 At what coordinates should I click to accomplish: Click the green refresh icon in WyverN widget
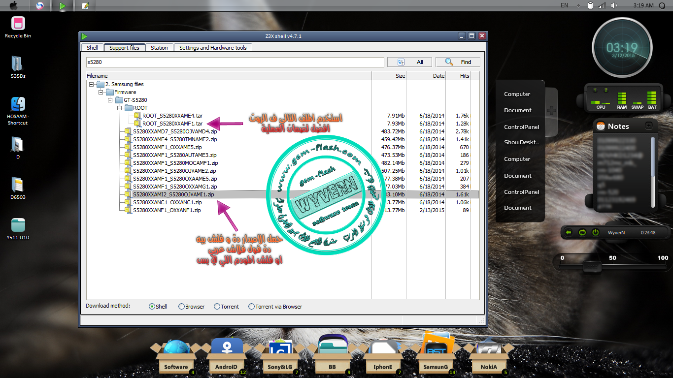(x=582, y=232)
